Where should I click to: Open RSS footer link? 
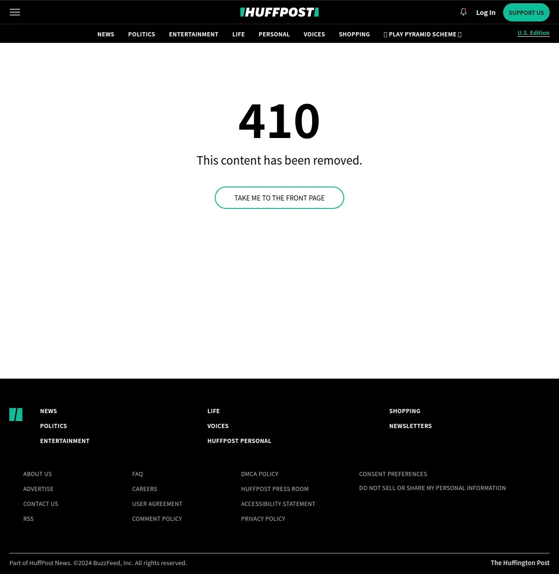pyautogui.click(x=28, y=519)
